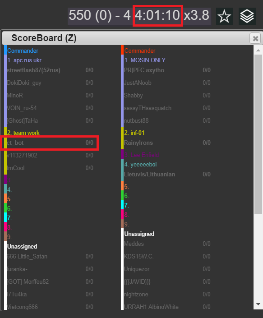The image size is (263, 318).
Task: Select squad '4. yeeeeeboi'
Action: [x=141, y=165]
